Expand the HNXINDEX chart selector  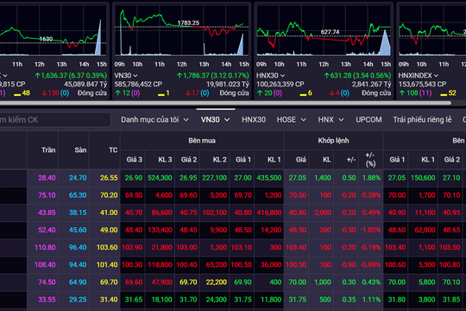(436, 76)
